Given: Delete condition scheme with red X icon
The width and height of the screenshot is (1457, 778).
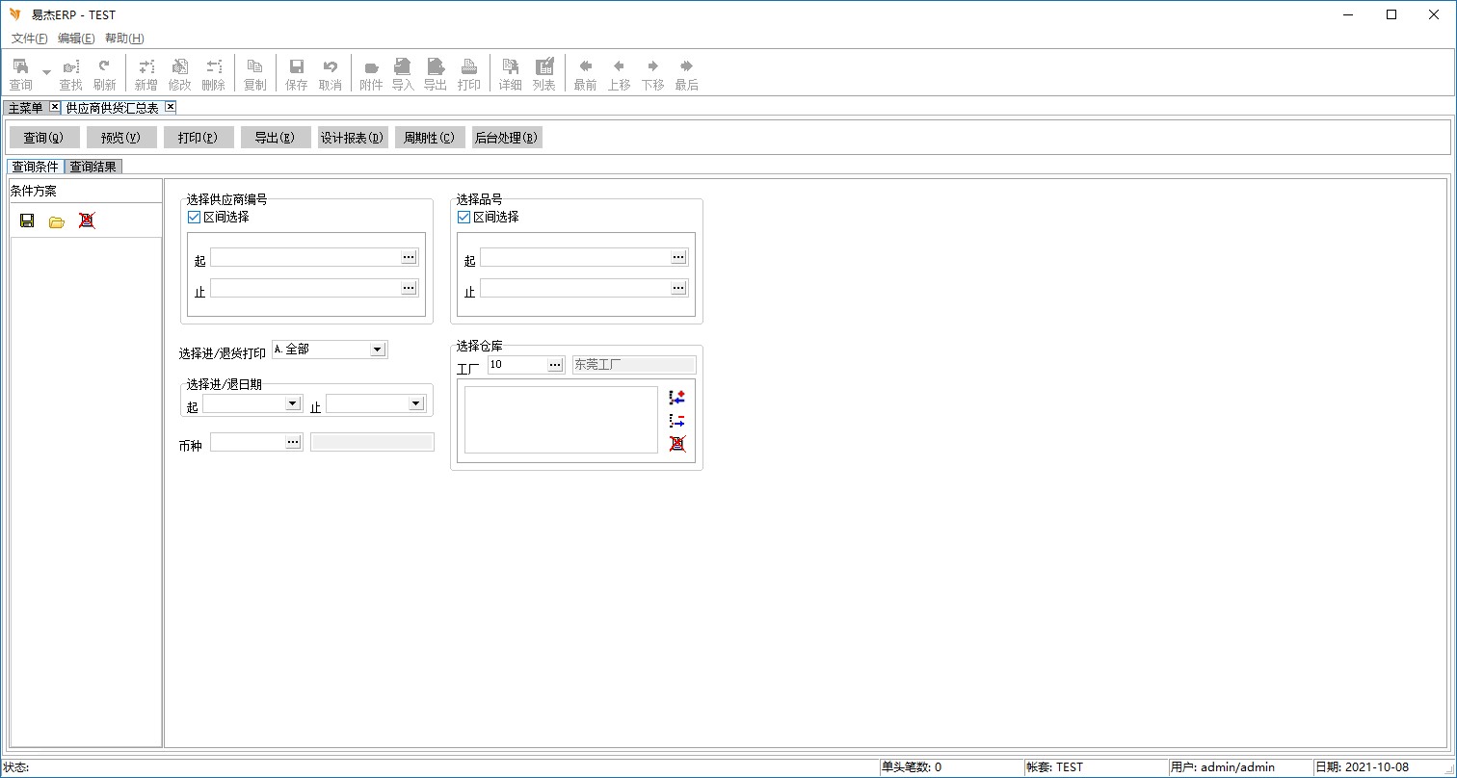Looking at the screenshot, I should coord(87,220).
